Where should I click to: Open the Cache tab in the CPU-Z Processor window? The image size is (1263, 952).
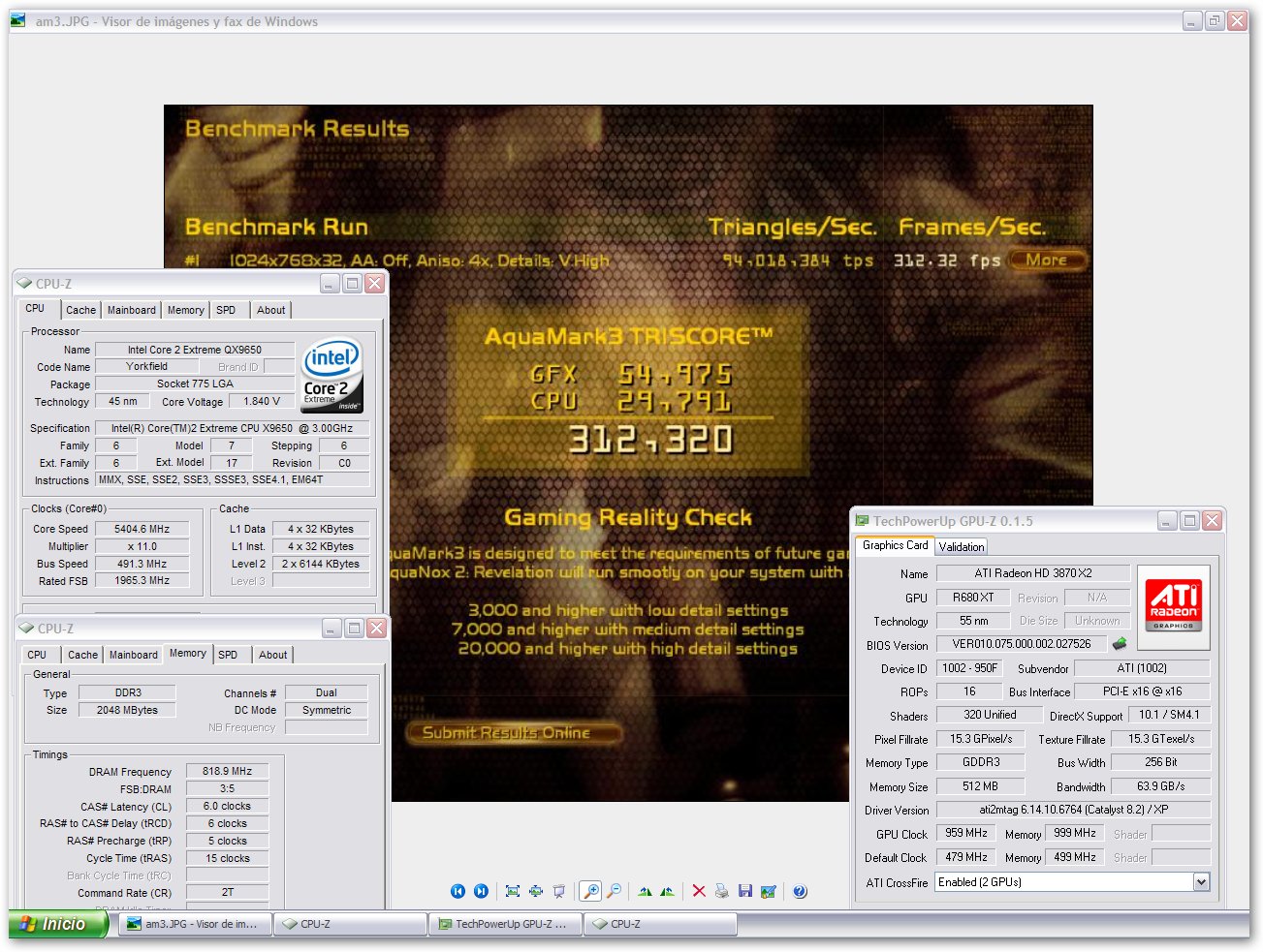81,310
